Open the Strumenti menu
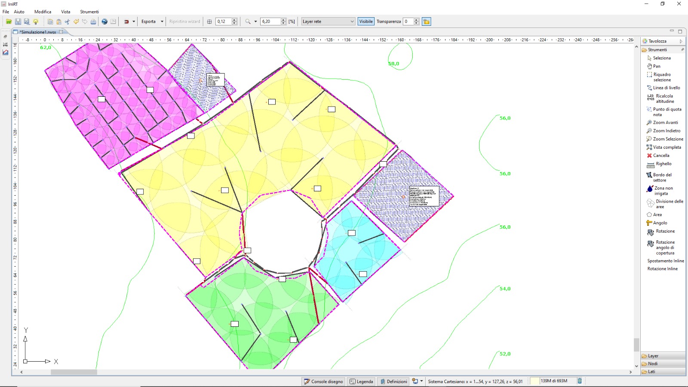 pos(89,12)
